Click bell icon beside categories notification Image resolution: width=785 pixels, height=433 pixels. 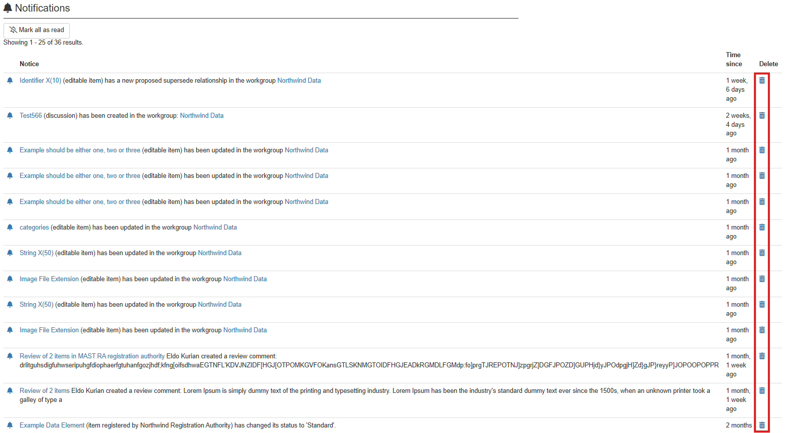pyautogui.click(x=10, y=228)
